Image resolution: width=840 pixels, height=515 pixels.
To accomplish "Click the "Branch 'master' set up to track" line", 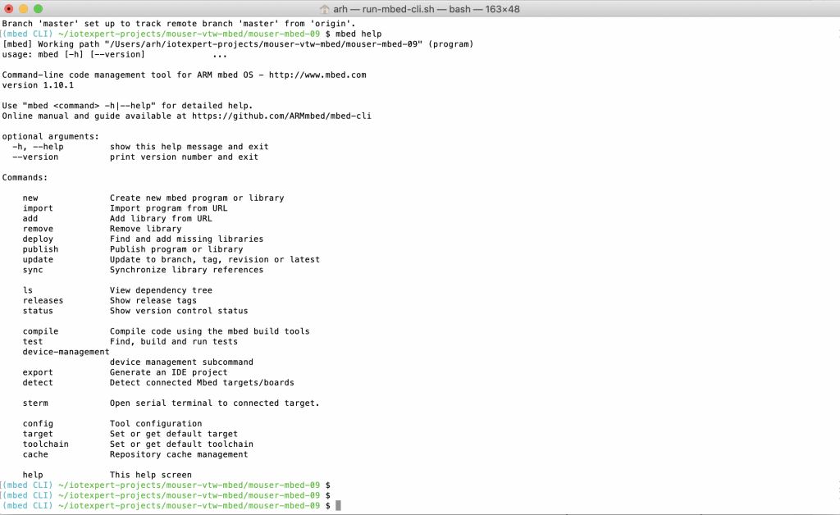I will (179, 24).
